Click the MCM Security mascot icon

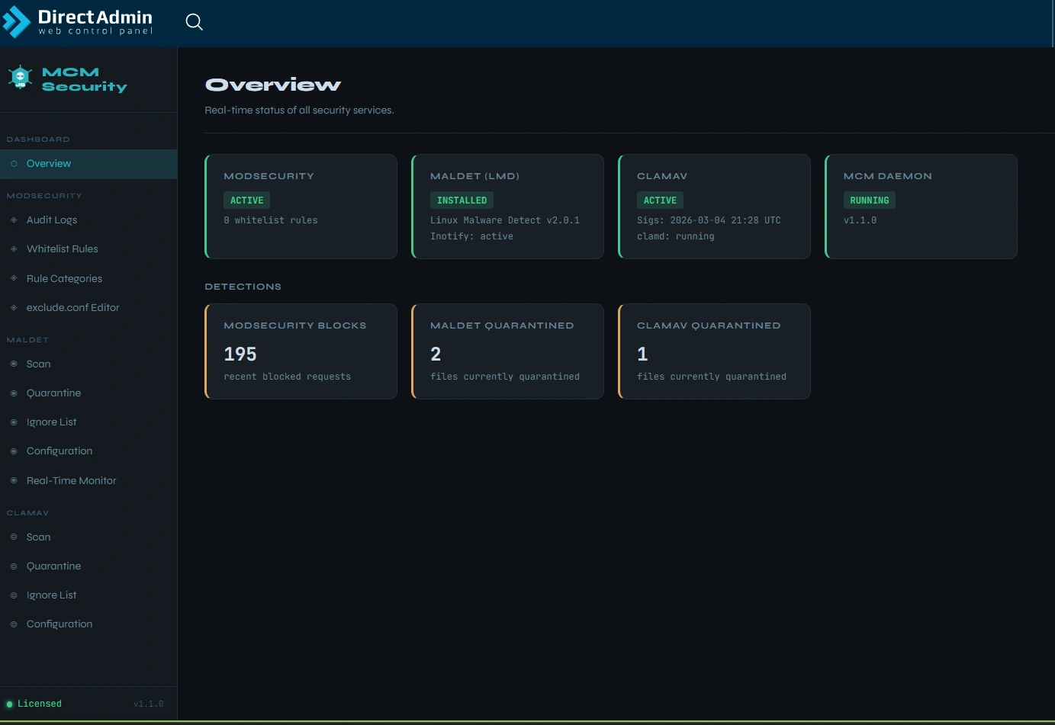20,77
